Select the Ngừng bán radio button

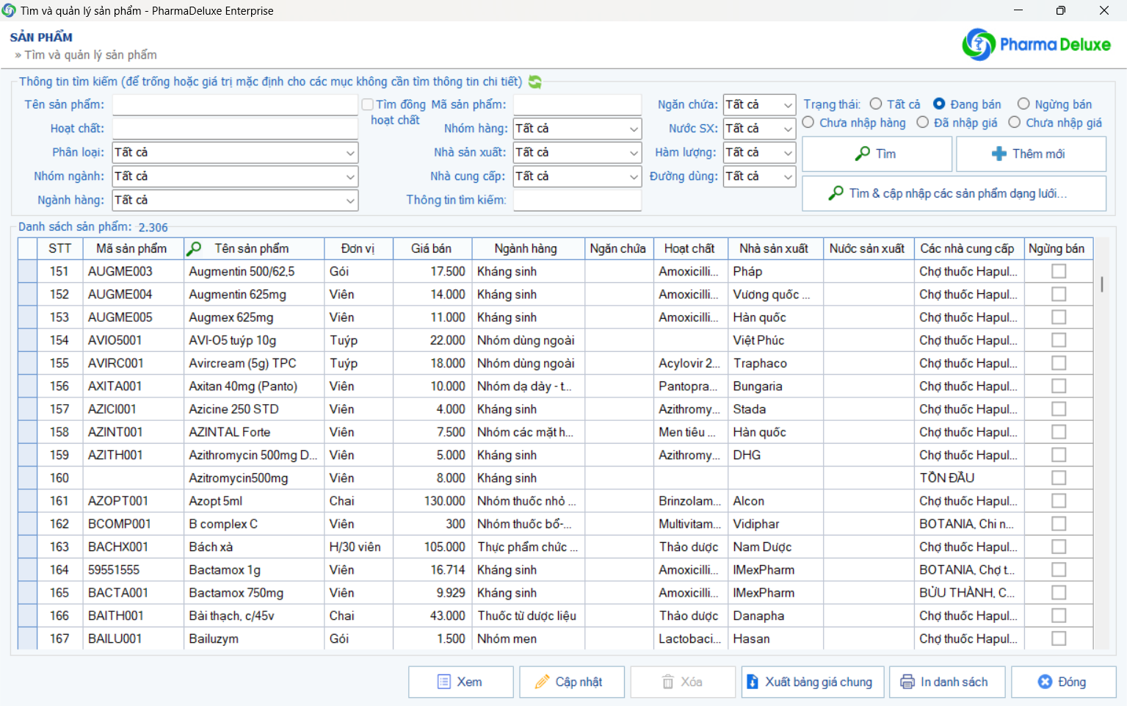(x=1023, y=104)
